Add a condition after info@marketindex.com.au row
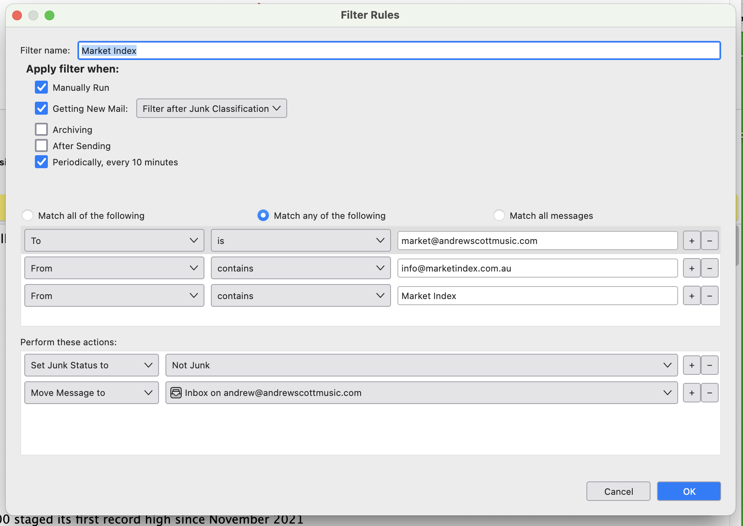The width and height of the screenshot is (743, 526). [691, 268]
